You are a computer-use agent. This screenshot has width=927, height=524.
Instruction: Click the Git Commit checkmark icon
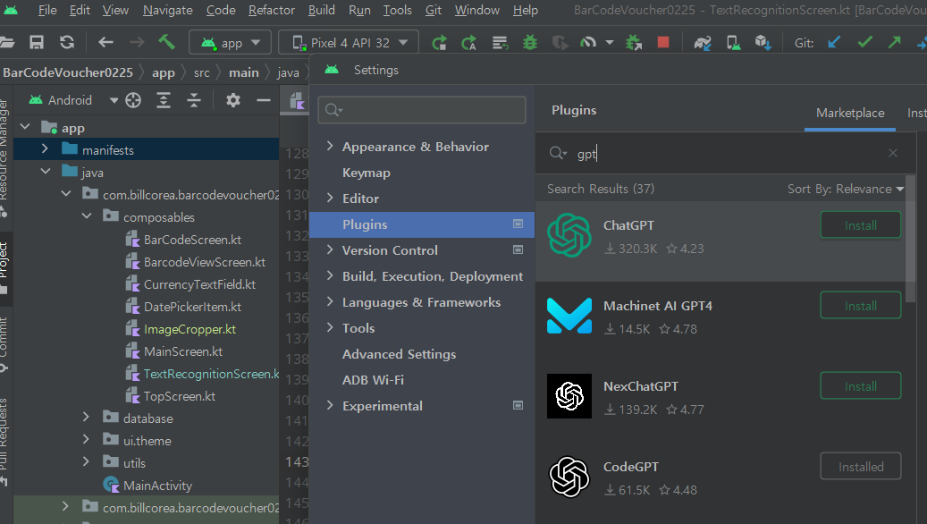pyautogui.click(x=865, y=42)
